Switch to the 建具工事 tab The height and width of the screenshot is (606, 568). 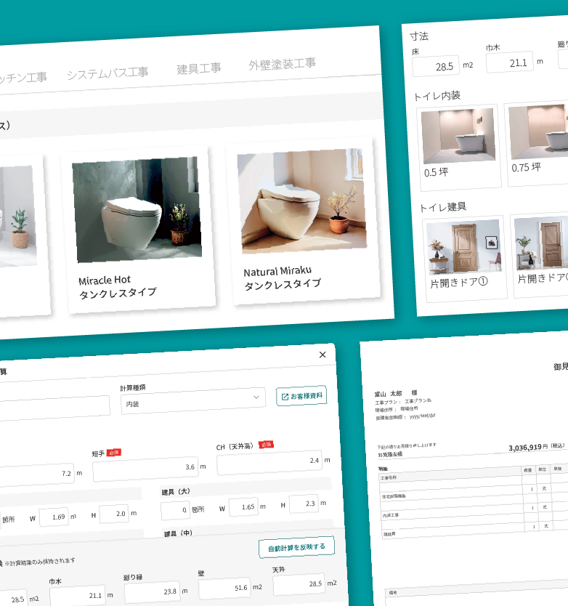[199, 68]
